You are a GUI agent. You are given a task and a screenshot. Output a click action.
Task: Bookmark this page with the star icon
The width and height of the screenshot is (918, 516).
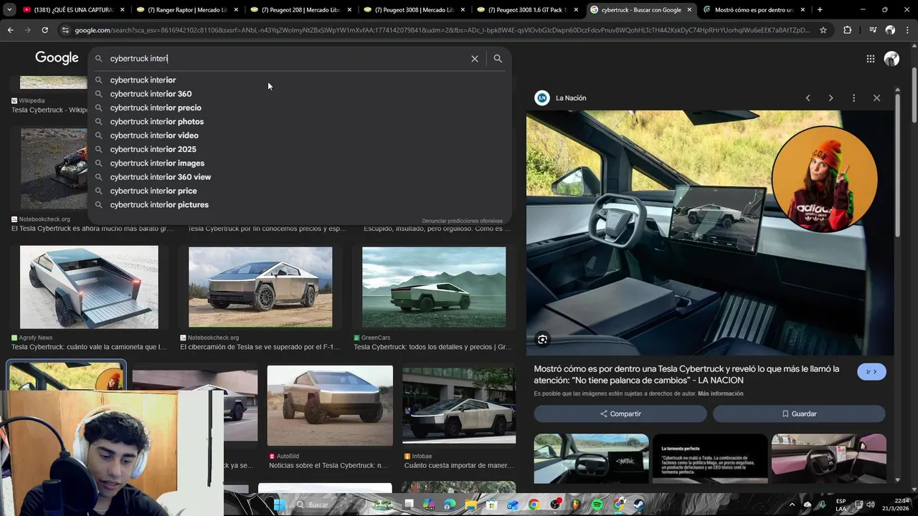(x=823, y=30)
